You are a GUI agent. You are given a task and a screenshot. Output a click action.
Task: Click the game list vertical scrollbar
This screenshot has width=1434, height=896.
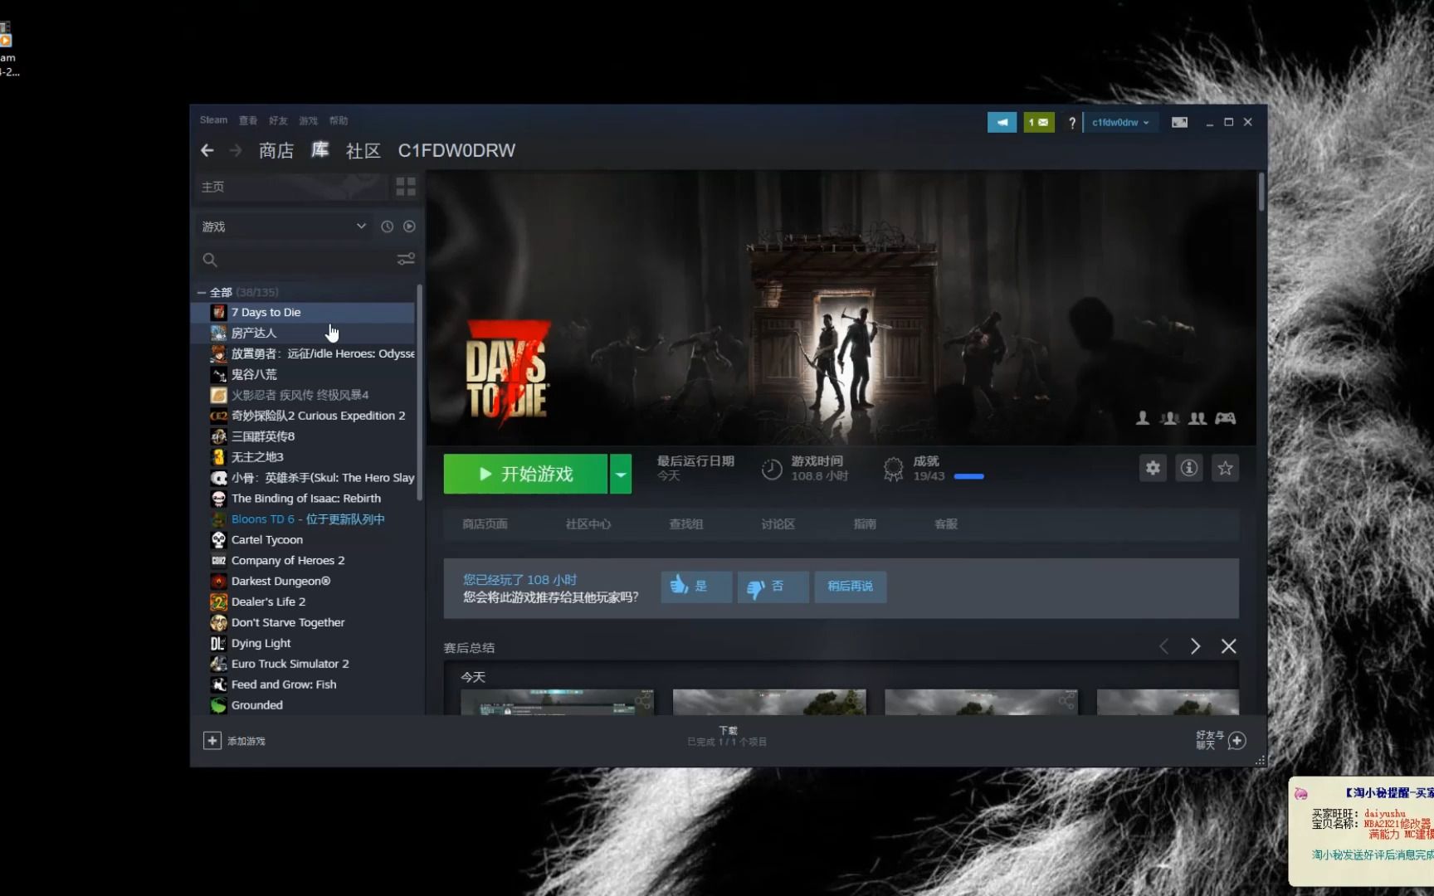coord(419,392)
